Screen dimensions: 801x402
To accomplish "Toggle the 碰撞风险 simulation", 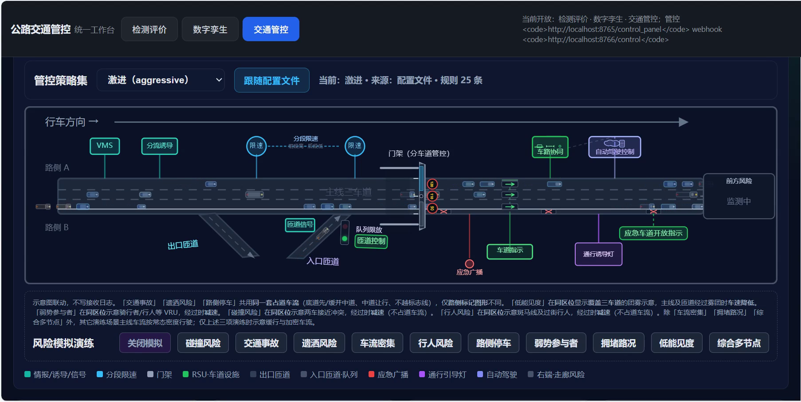I will tap(203, 343).
